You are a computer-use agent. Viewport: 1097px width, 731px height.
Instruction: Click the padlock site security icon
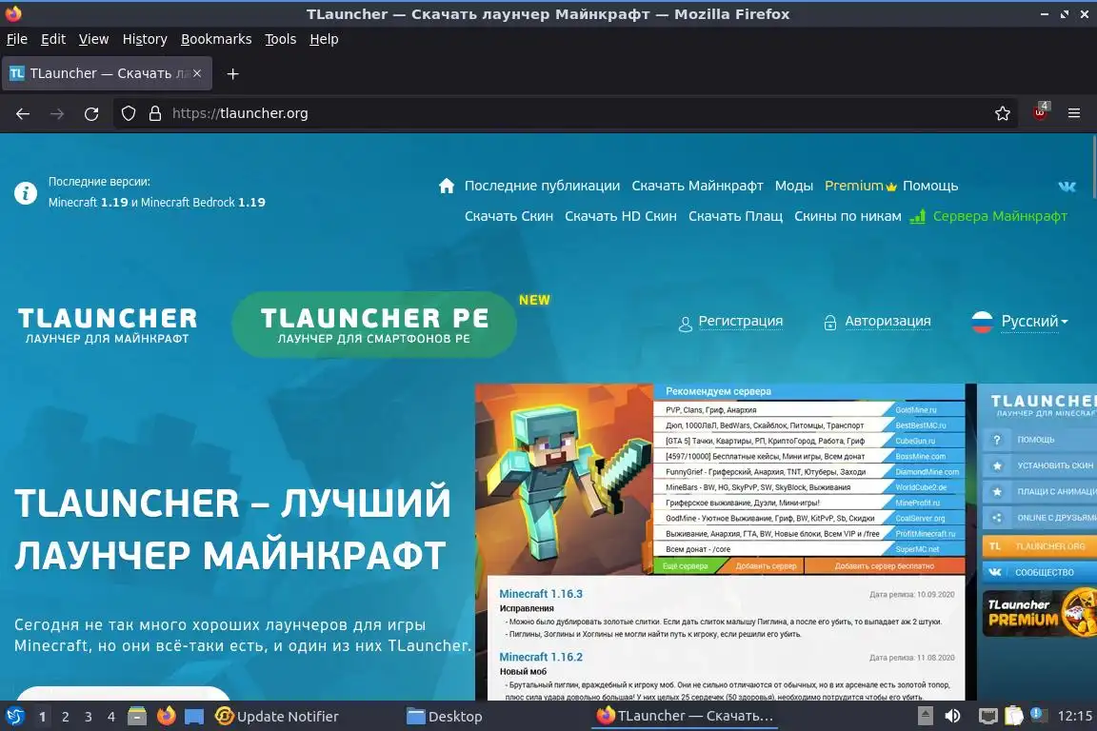click(x=155, y=113)
